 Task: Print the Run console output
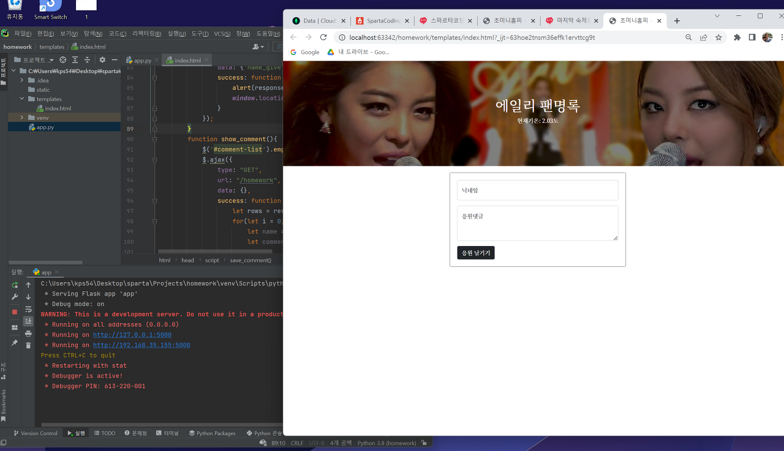pos(28,334)
